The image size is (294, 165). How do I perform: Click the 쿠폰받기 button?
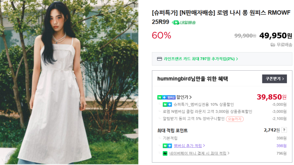point(274,79)
